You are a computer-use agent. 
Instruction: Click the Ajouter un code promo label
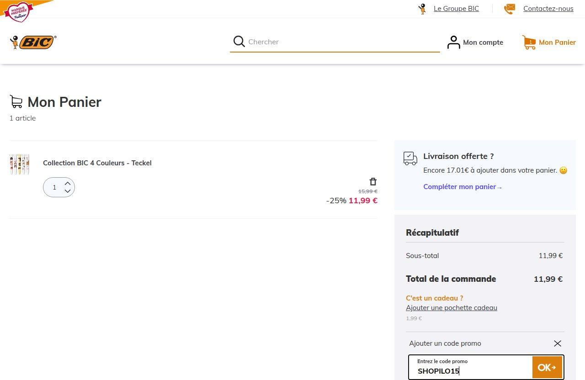445,343
